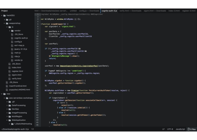Viewport: 197px width, 140px height.
Task: Open the index-3.html tab
Action: click(174, 11)
